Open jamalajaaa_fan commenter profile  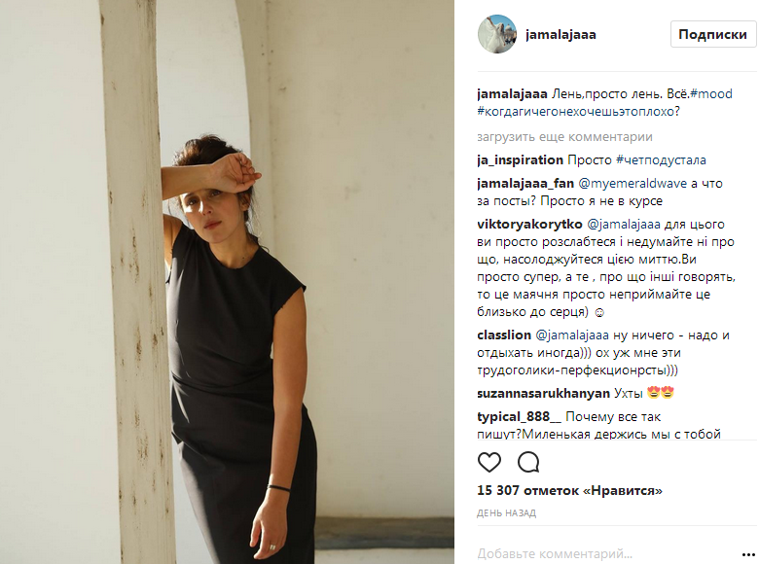[525, 184]
